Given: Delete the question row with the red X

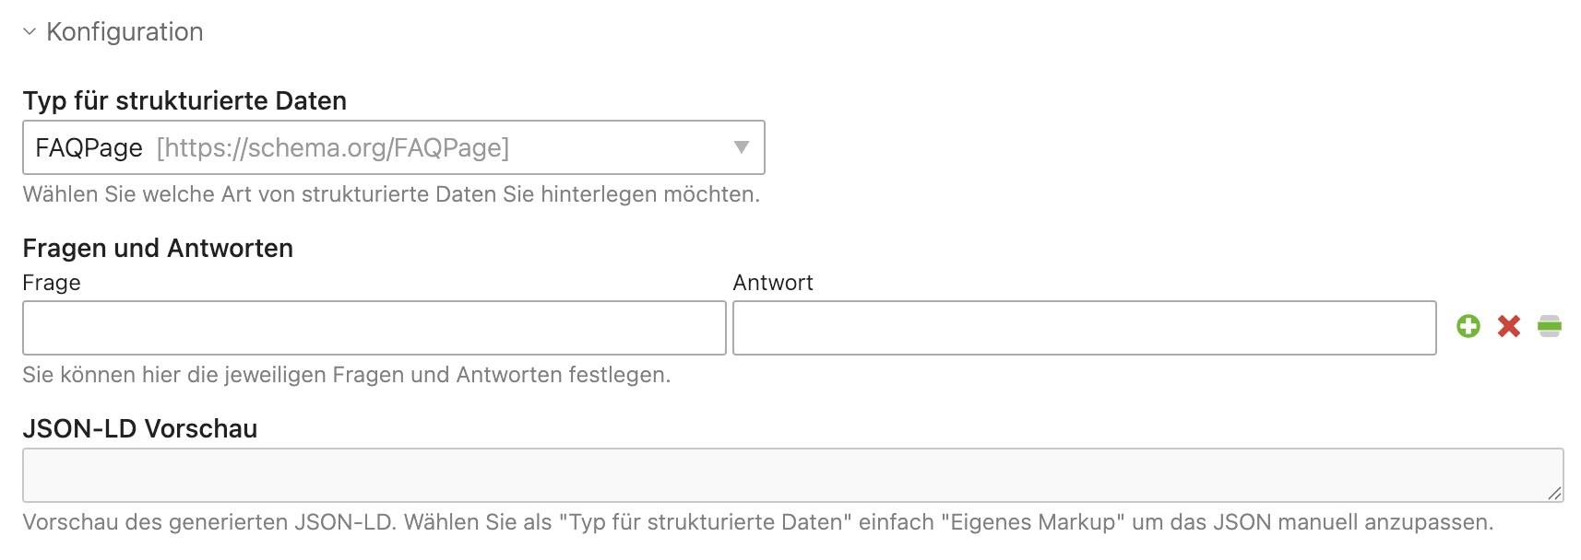Looking at the screenshot, I should click(x=1509, y=326).
